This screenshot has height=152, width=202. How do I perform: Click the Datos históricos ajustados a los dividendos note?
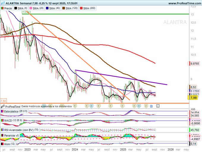pos(47,106)
